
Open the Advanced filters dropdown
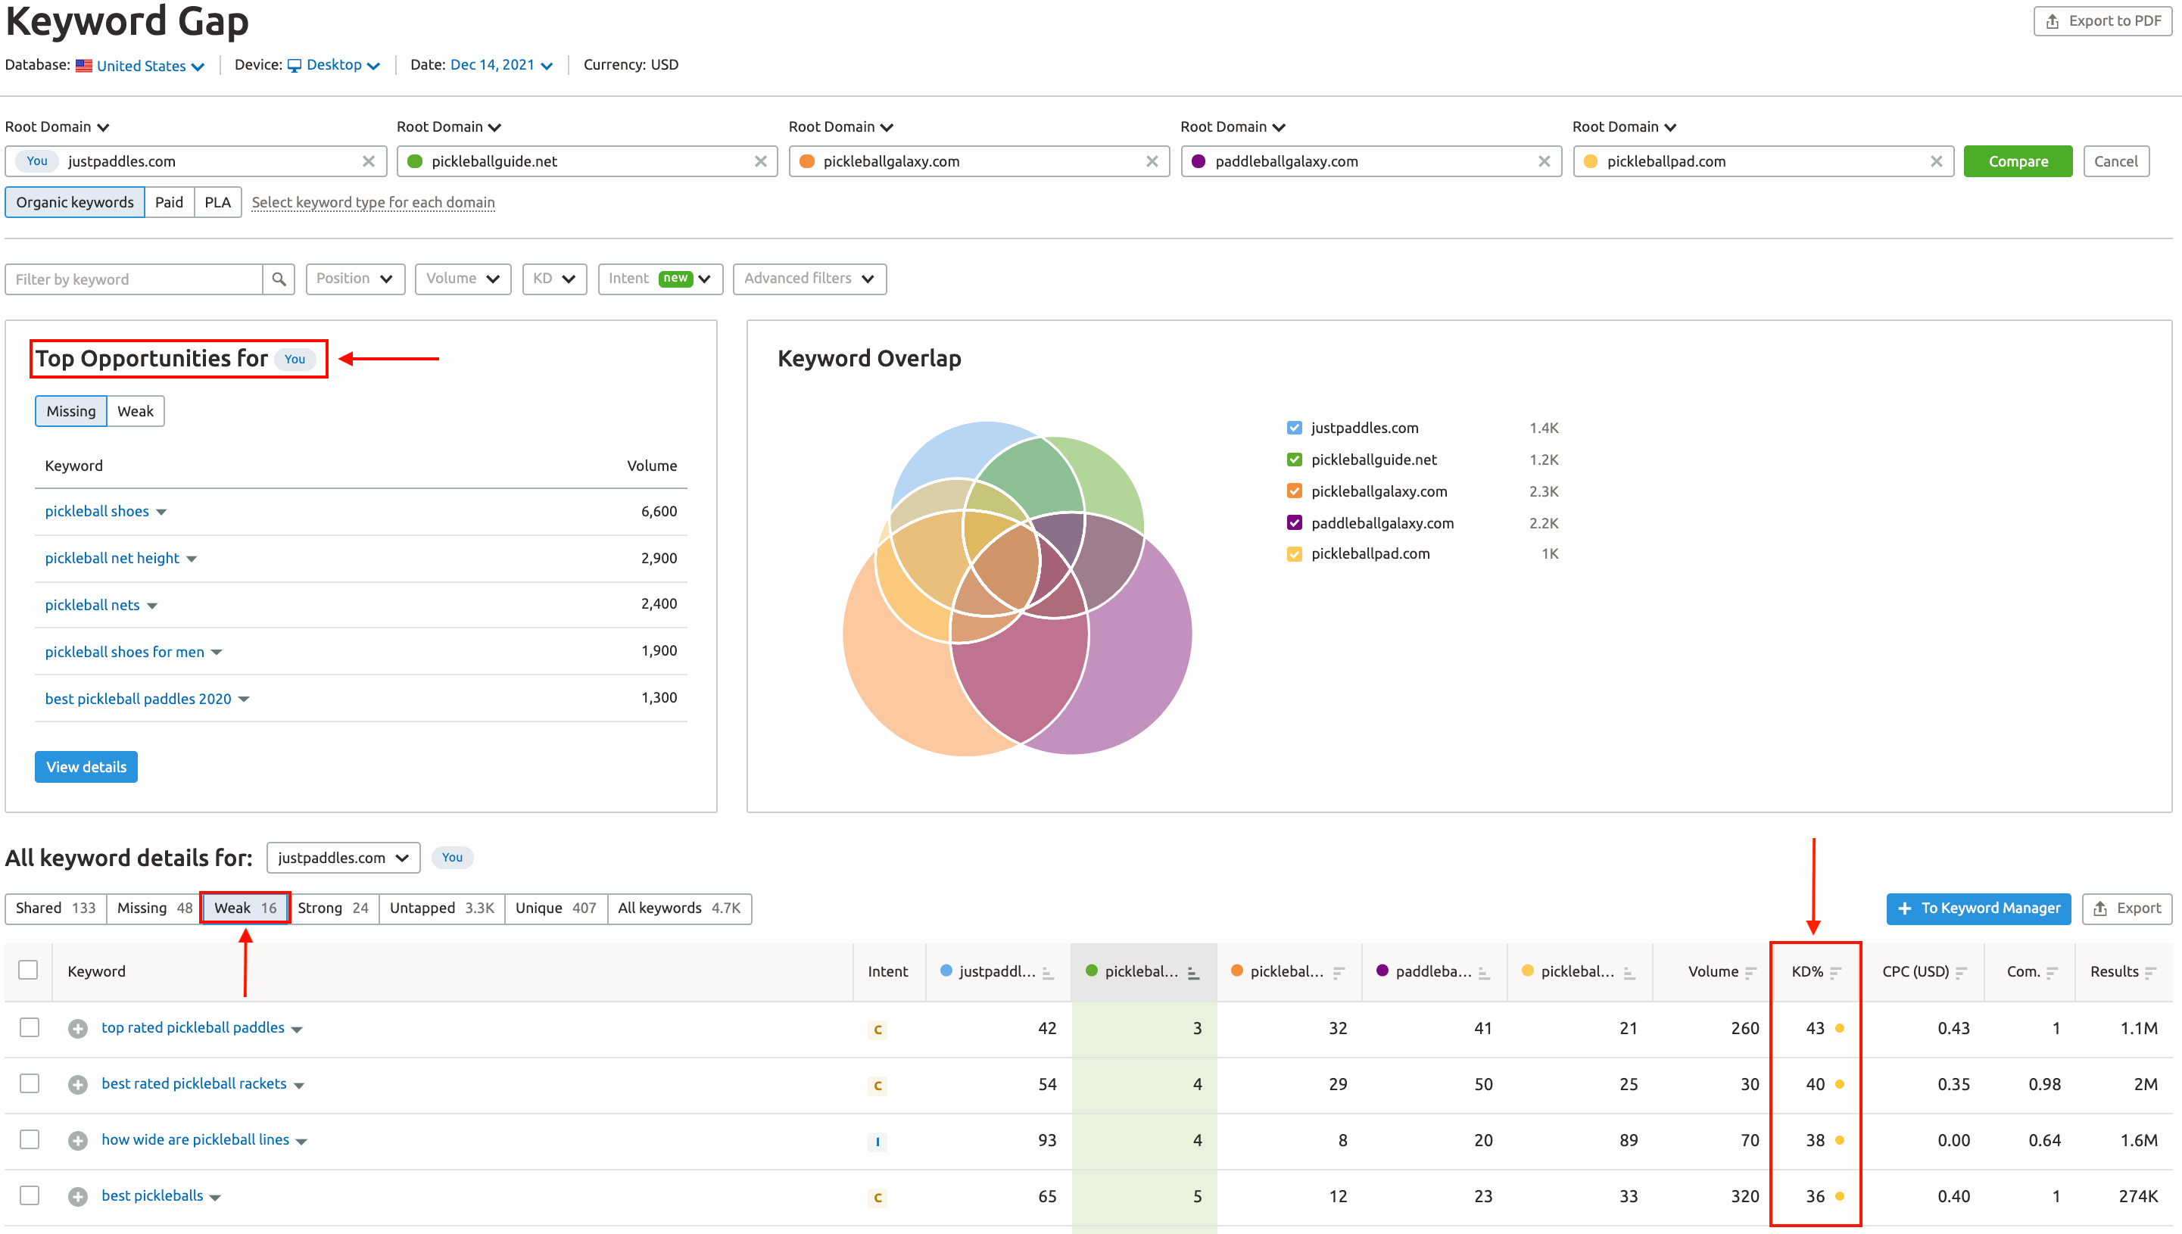(809, 279)
